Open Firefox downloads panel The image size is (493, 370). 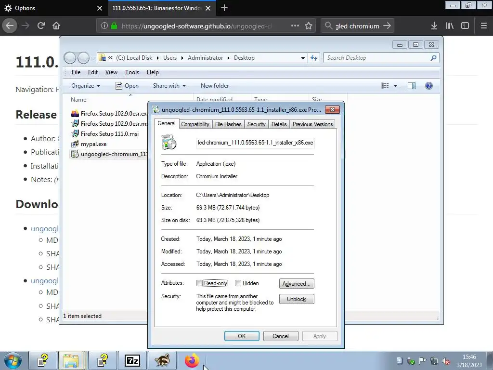[434, 26]
